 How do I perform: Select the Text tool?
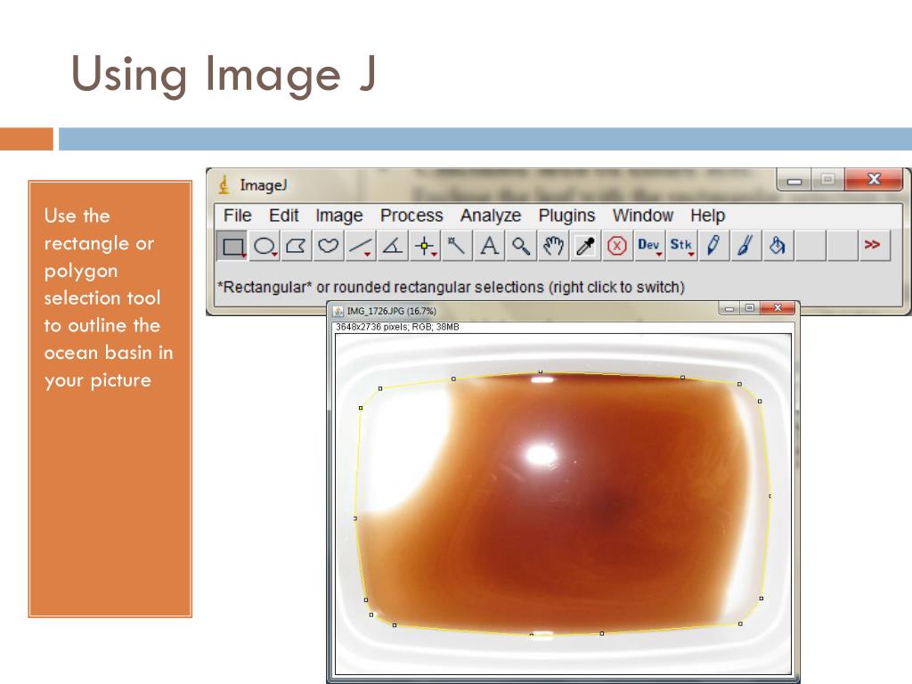point(489,246)
